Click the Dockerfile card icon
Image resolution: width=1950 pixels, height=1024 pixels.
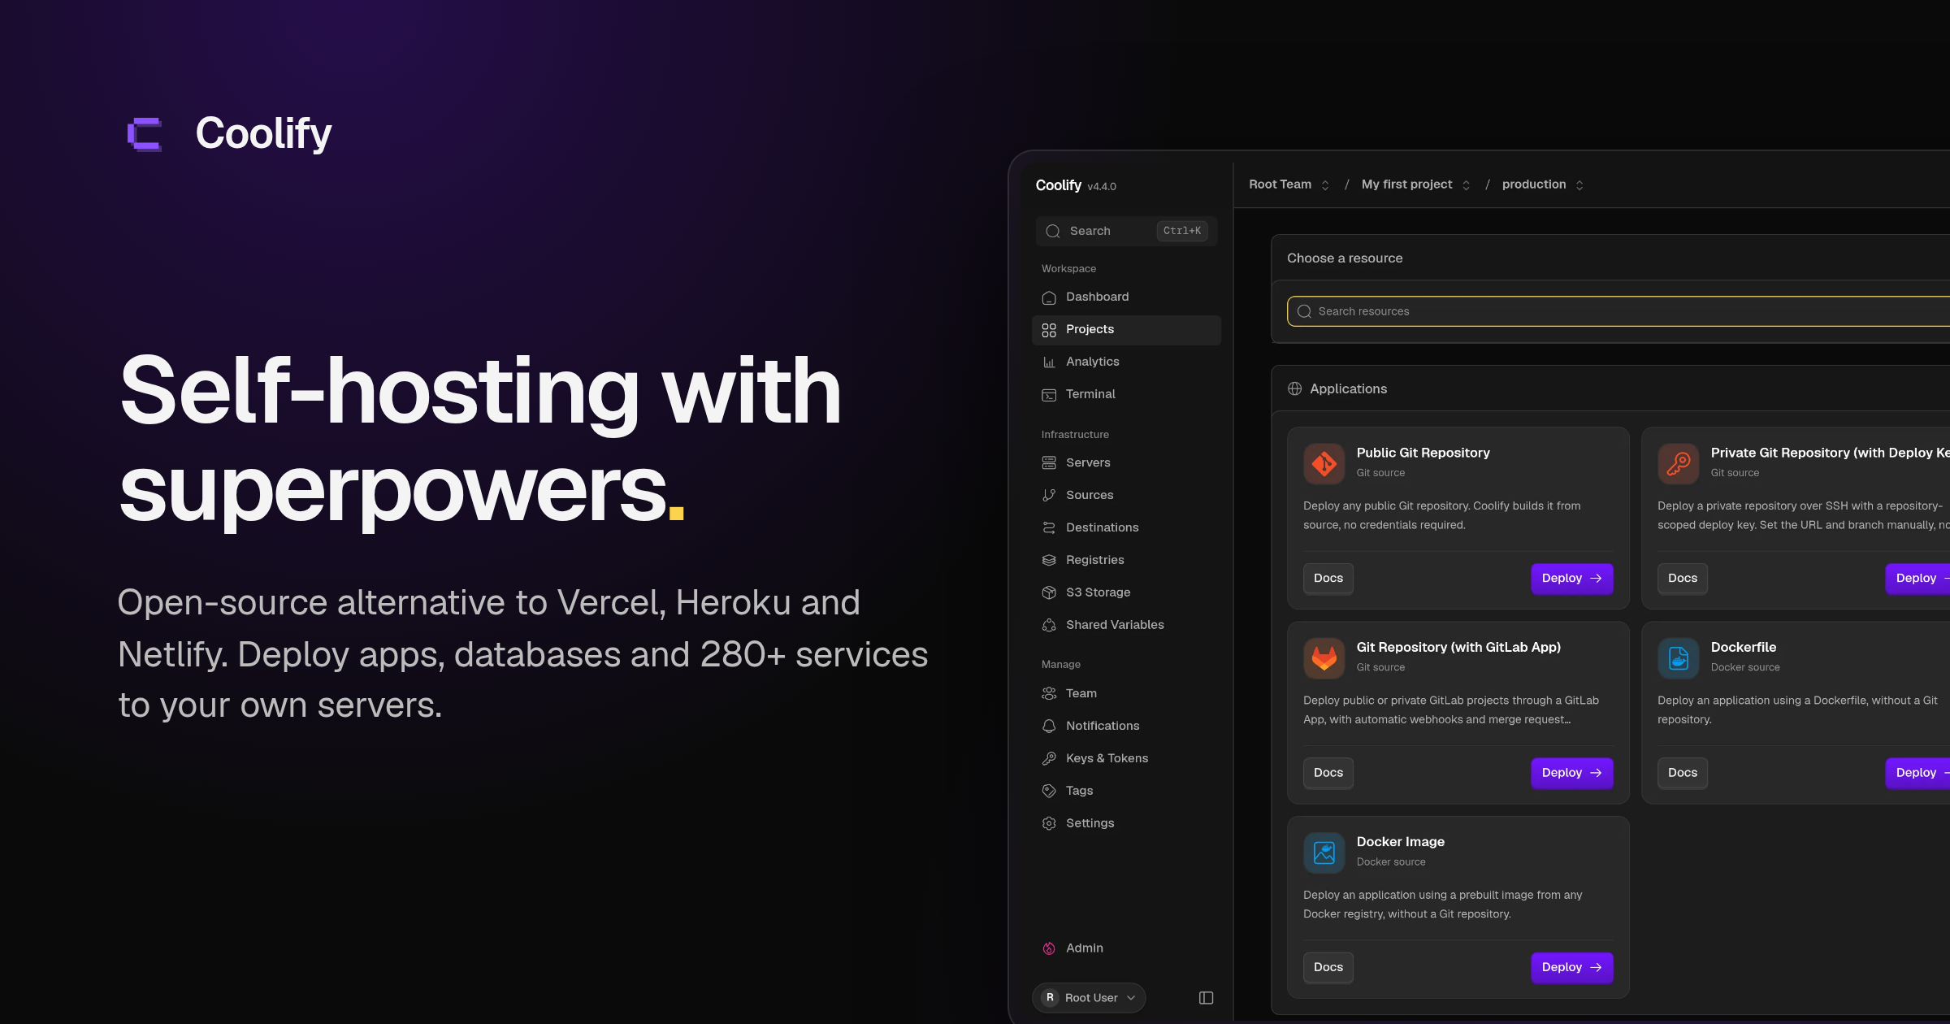pos(1679,657)
